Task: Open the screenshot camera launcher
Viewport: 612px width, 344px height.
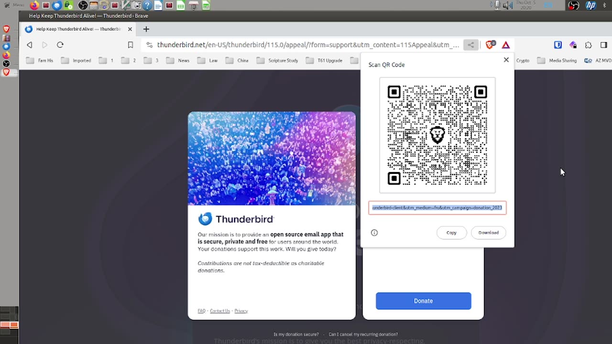Action: coord(137,6)
